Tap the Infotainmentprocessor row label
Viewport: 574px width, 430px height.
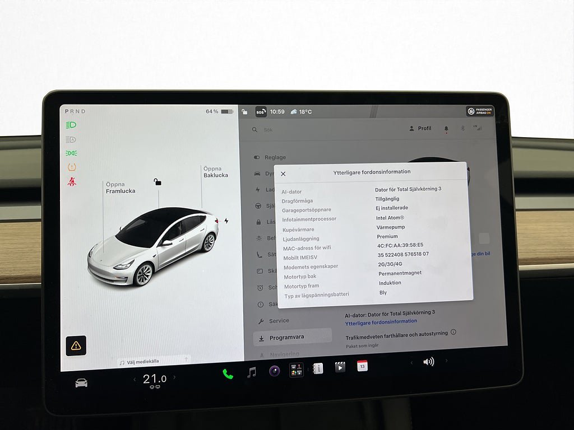[x=309, y=219]
